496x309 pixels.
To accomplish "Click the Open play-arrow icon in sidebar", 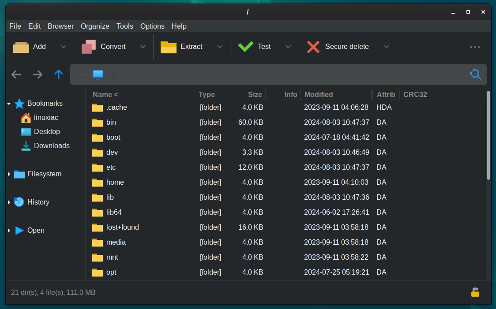I will pos(19,231).
